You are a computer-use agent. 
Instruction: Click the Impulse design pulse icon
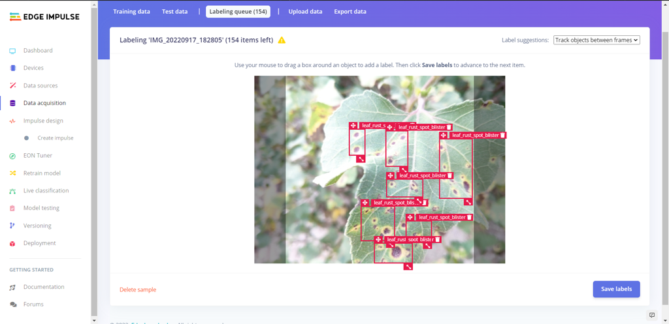pyautogui.click(x=12, y=121)
